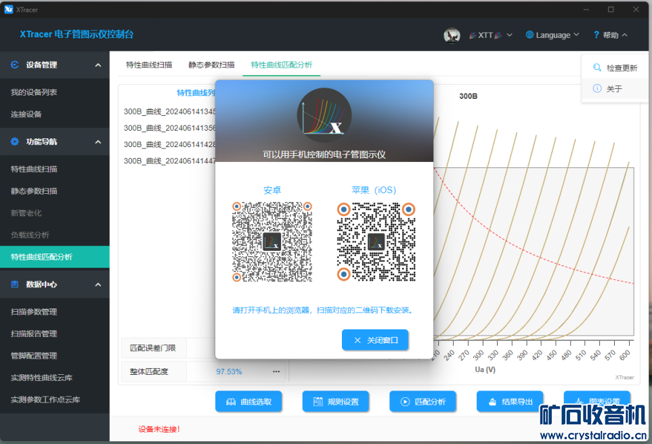Select curve row 300B_曲线_202406141356

pos(170,127)
